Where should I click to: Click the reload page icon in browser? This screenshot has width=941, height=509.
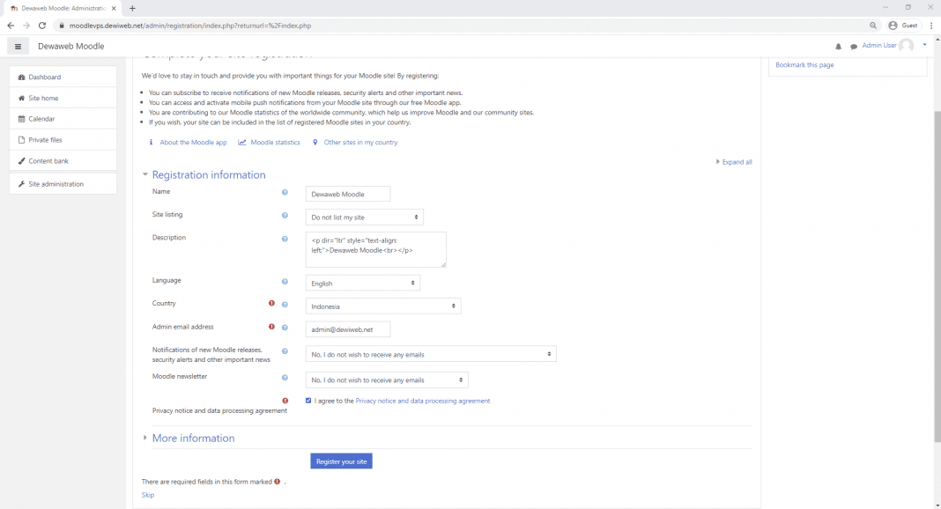[x=42, y=26]
